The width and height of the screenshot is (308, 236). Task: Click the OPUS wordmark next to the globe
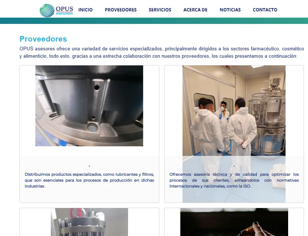(64, 8)
